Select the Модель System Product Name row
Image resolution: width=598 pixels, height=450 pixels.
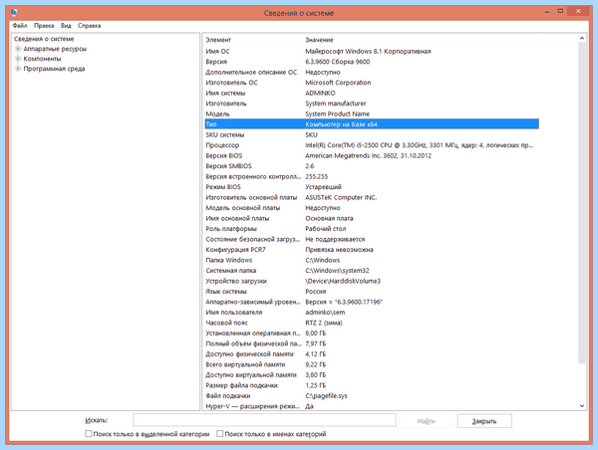[372, 113]
